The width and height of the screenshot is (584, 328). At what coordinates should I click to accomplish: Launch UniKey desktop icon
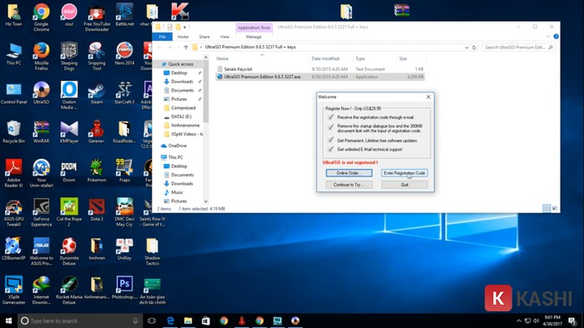click(x=124, y=249)
